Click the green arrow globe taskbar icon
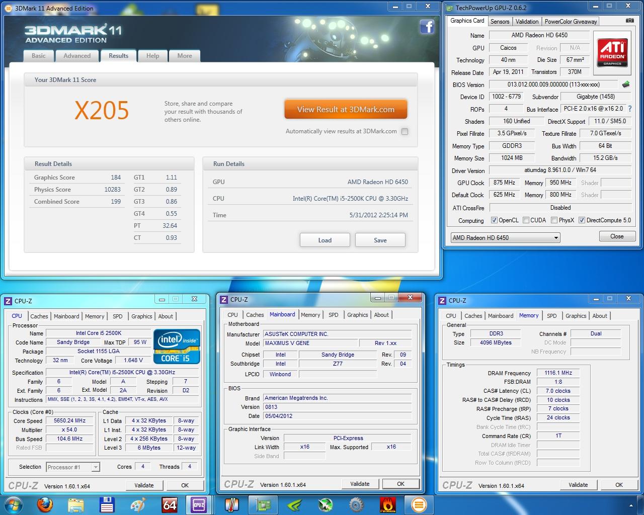 click(x=326, y=504)
